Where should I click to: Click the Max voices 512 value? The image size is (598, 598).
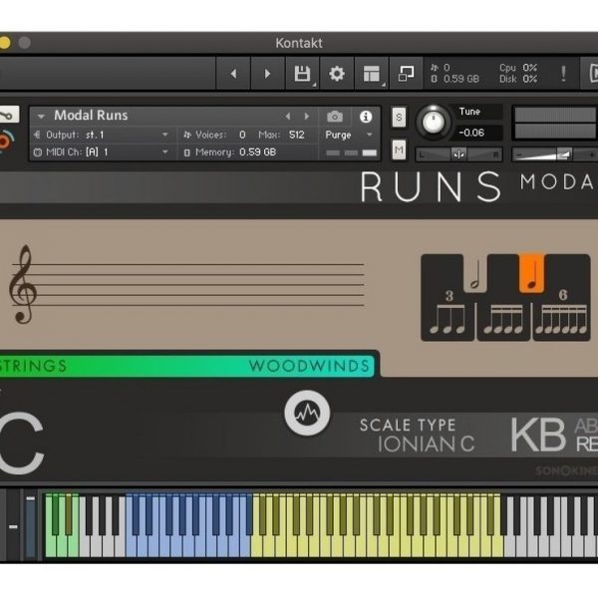click(296, 135)
